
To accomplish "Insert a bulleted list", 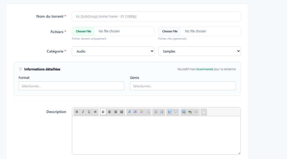I will point(156,112).
